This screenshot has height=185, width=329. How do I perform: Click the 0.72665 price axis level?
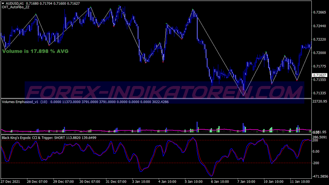click(319, 13)
